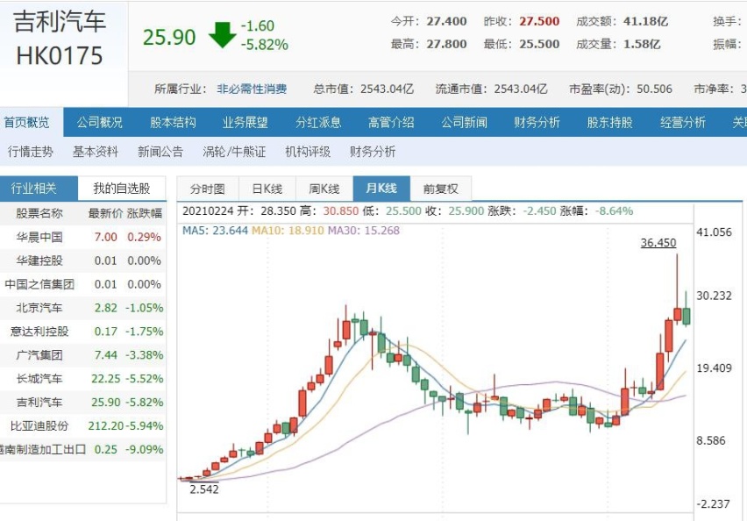This screenshot has height=521, width=747.
Task: Click the 吉利汽车 HK0175 stock title
Action: (x=60, y=39)
